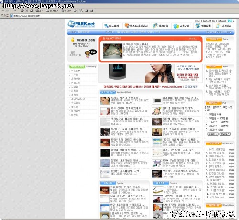Viewport: 239px width, 220px height.
Task: Click the Sitemap link
Action: 222,21
